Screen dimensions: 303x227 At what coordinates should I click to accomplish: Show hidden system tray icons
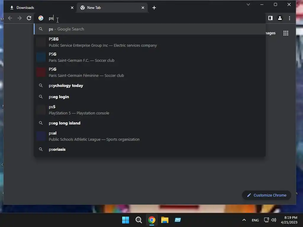pyautogui.click(x=244, y=220)
